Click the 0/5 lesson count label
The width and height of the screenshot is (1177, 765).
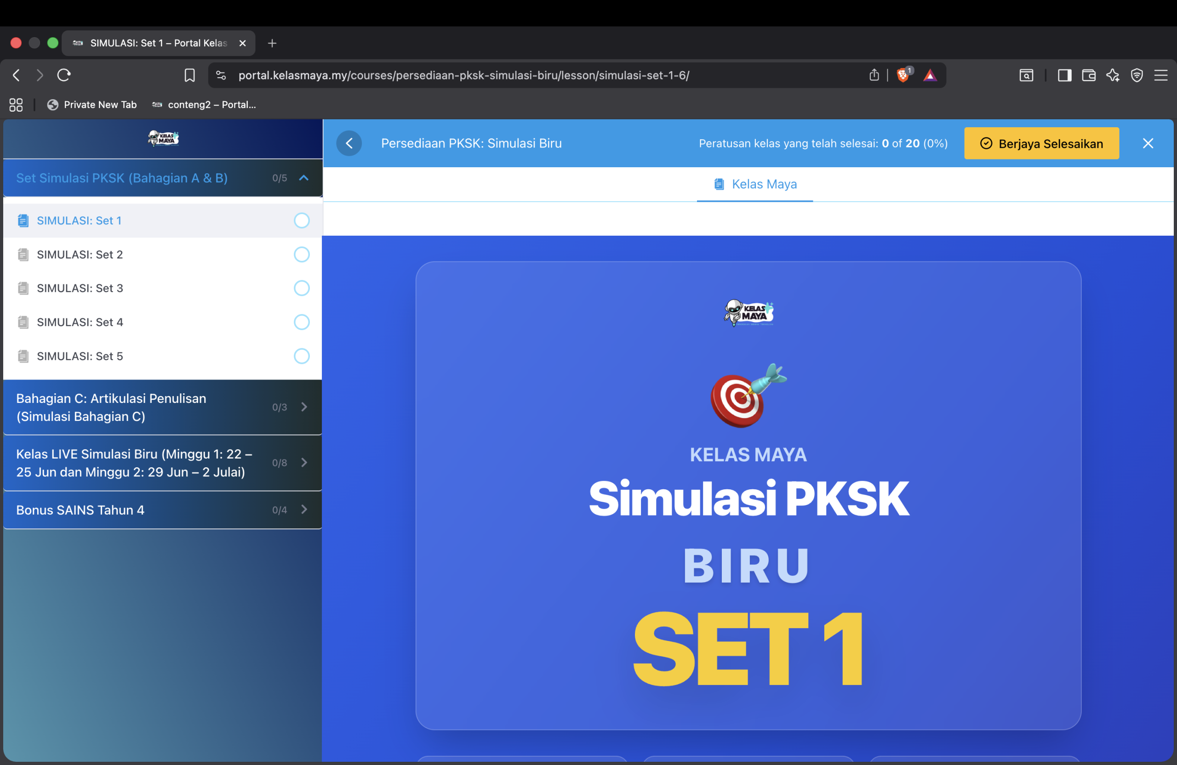280,178
